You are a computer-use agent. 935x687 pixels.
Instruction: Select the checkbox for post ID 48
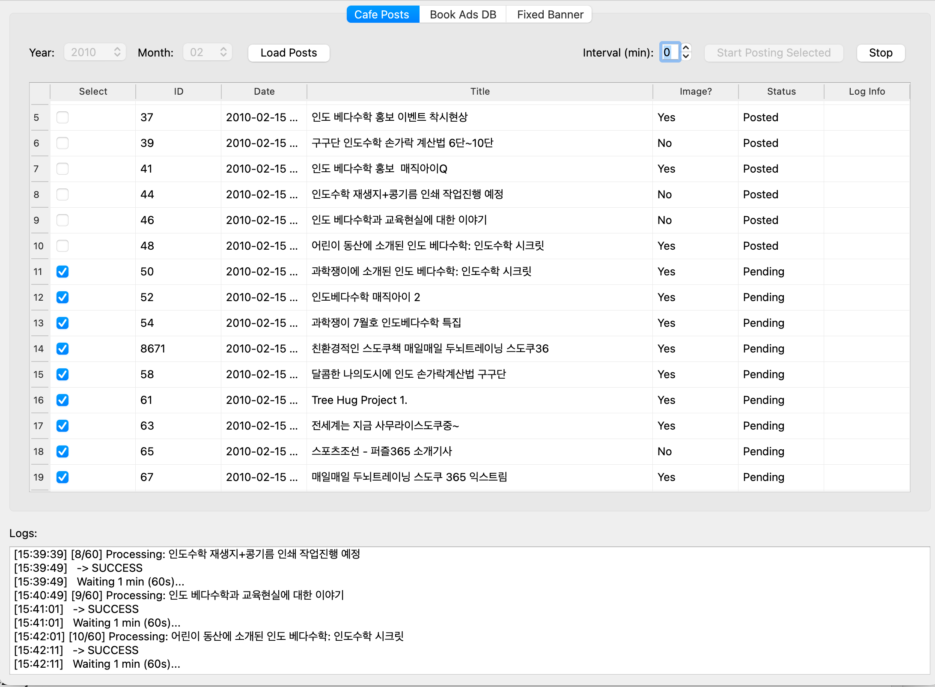point(63,246)
